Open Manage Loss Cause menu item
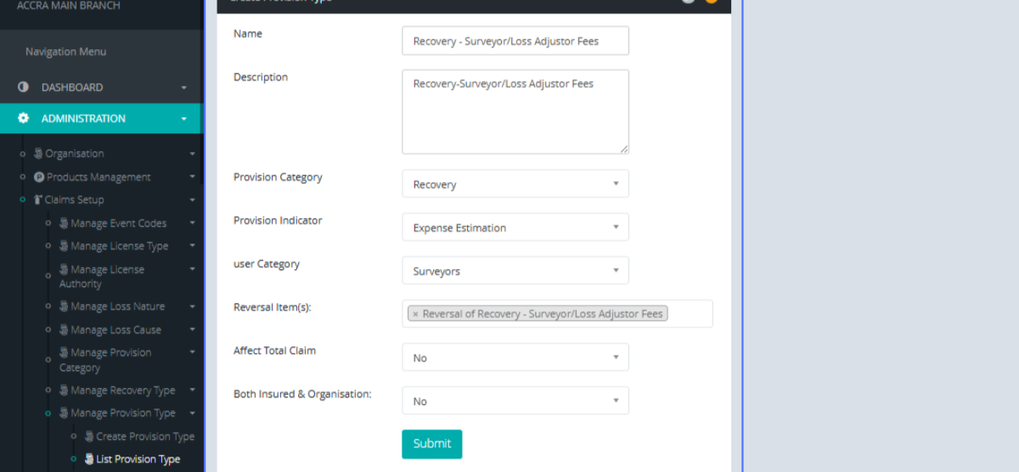This screenshot has width=1019, height=472. (115, 330)
